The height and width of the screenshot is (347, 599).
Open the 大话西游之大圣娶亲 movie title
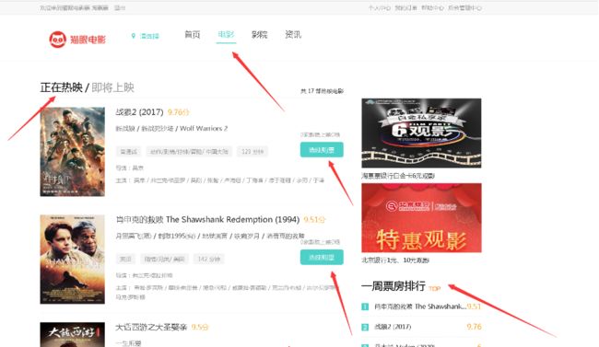pyautogui.click(x=151, y=327)
